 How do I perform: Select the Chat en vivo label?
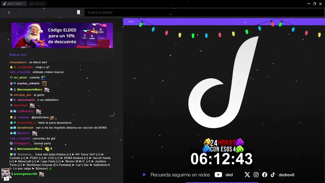pyautogui.click(x=18, y=55)
